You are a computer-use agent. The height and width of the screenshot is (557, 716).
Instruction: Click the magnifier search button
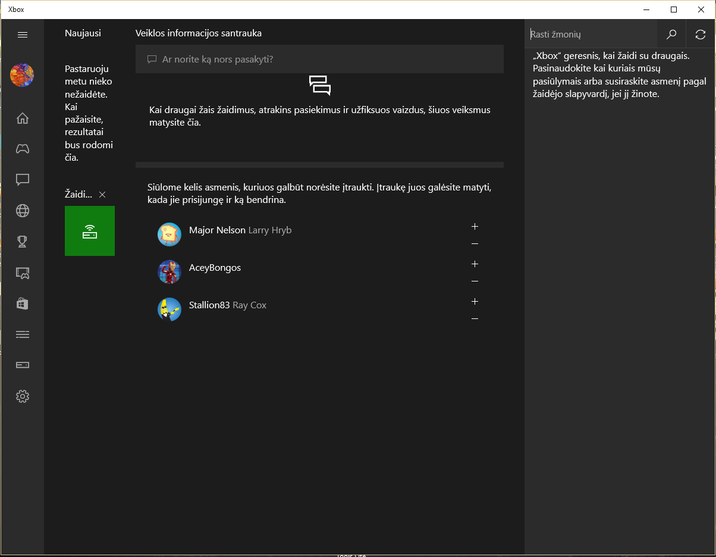point(671,35)
